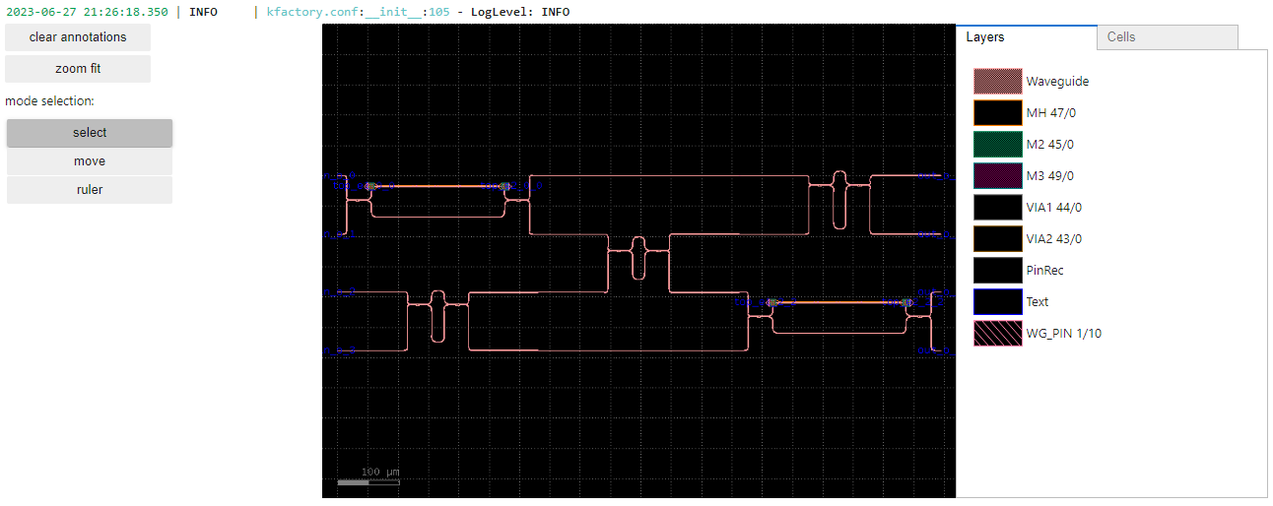Switch to move mode
1273x506 pixels.
coord(90,161)
